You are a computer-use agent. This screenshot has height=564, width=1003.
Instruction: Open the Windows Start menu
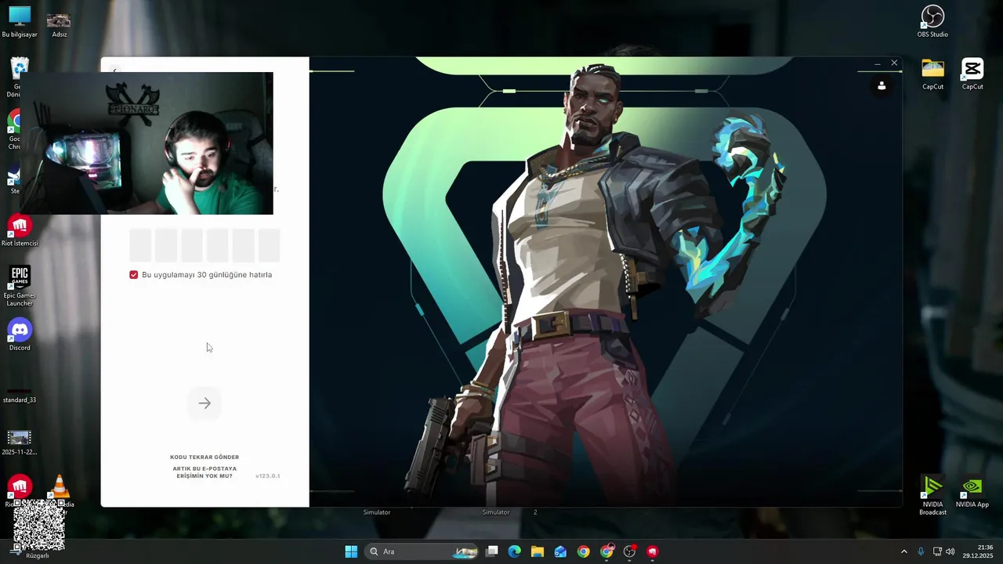(351, 551)
